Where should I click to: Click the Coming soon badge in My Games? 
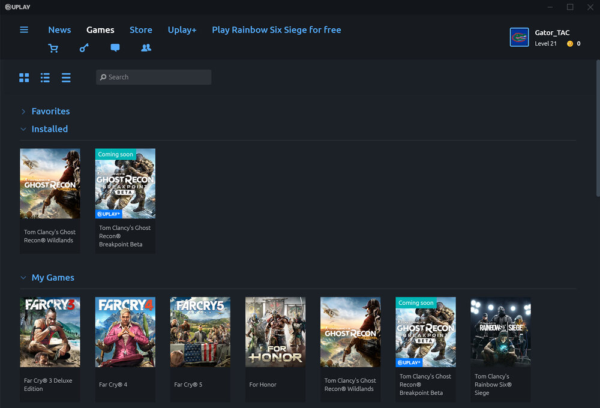click(x=416, y=303)
